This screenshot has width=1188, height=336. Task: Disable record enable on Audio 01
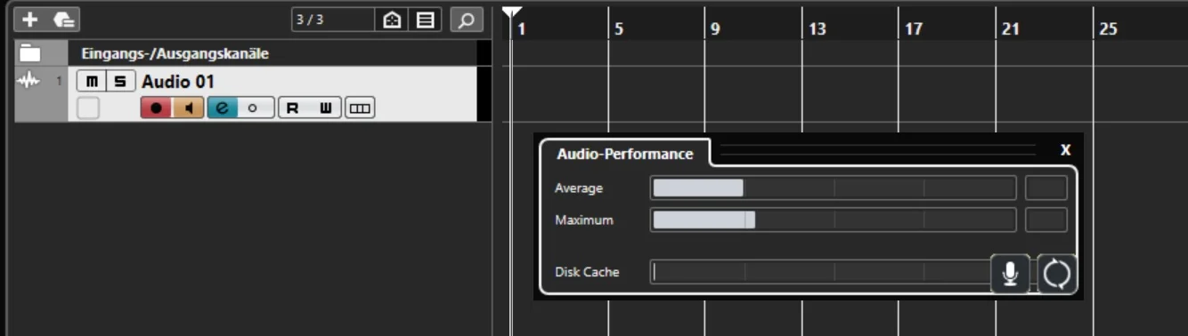coord(157,108)
